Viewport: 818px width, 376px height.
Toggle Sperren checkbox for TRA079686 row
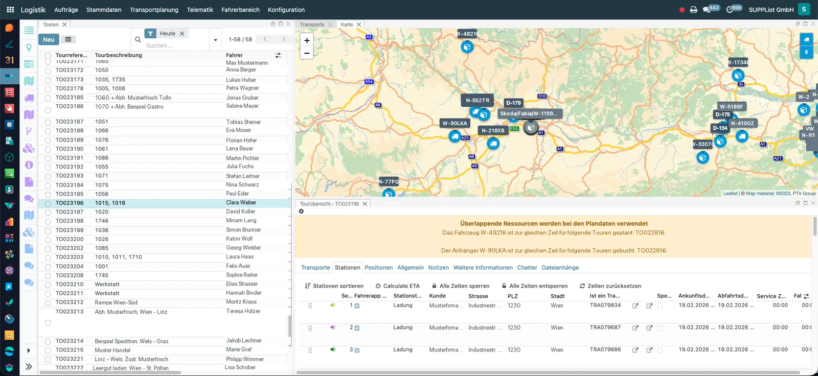660,350
